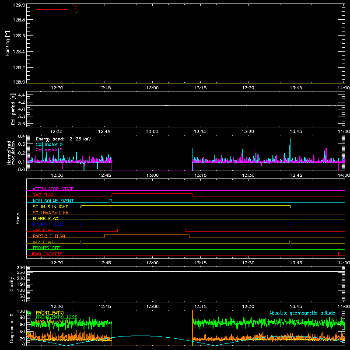This screenshot has width=350, height=350.
Task: Click the NON_SOLAR_EVENT flag label
Action: point(53,201)
